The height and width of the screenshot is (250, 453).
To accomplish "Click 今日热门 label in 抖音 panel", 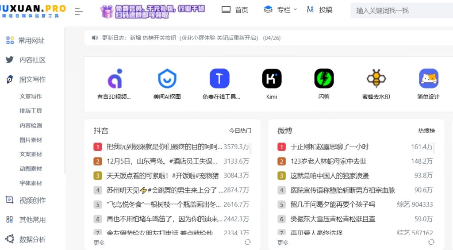I will [x=240, y=131].
